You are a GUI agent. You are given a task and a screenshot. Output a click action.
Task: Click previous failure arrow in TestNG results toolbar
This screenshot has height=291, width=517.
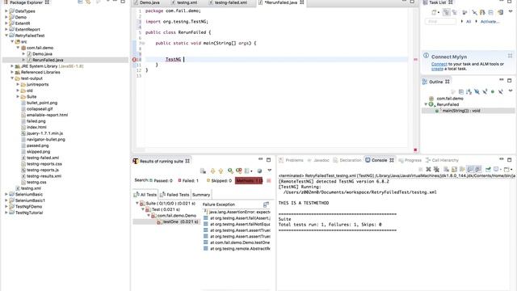221,171
